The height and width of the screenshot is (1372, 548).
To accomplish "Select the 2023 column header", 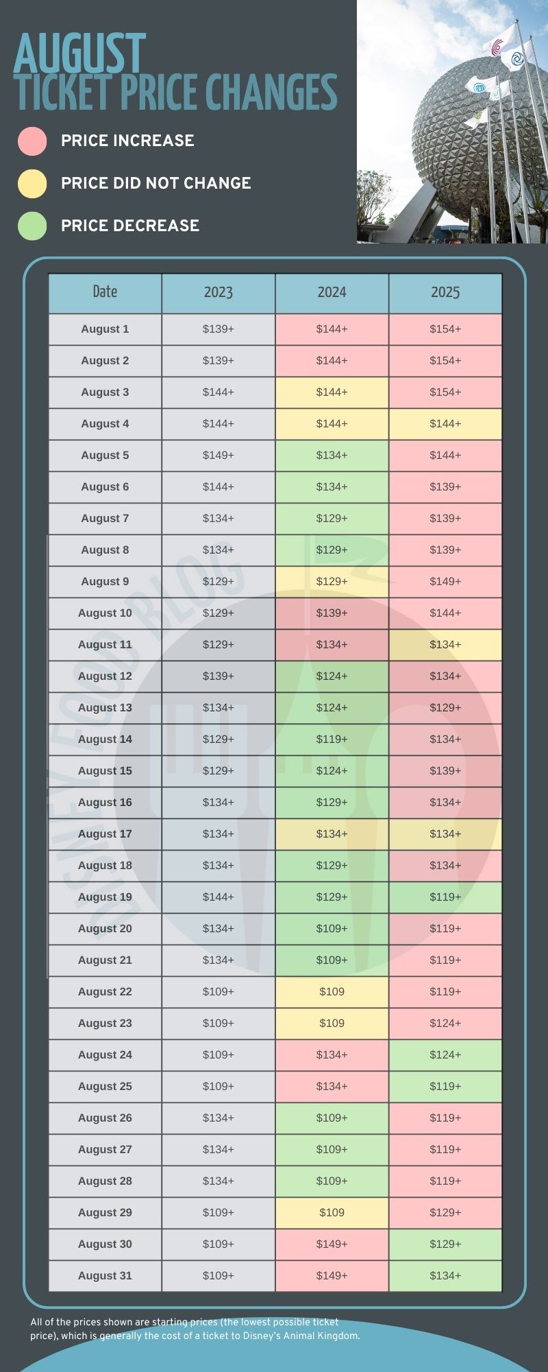I will pyautogui.click(x=219, y=293).
